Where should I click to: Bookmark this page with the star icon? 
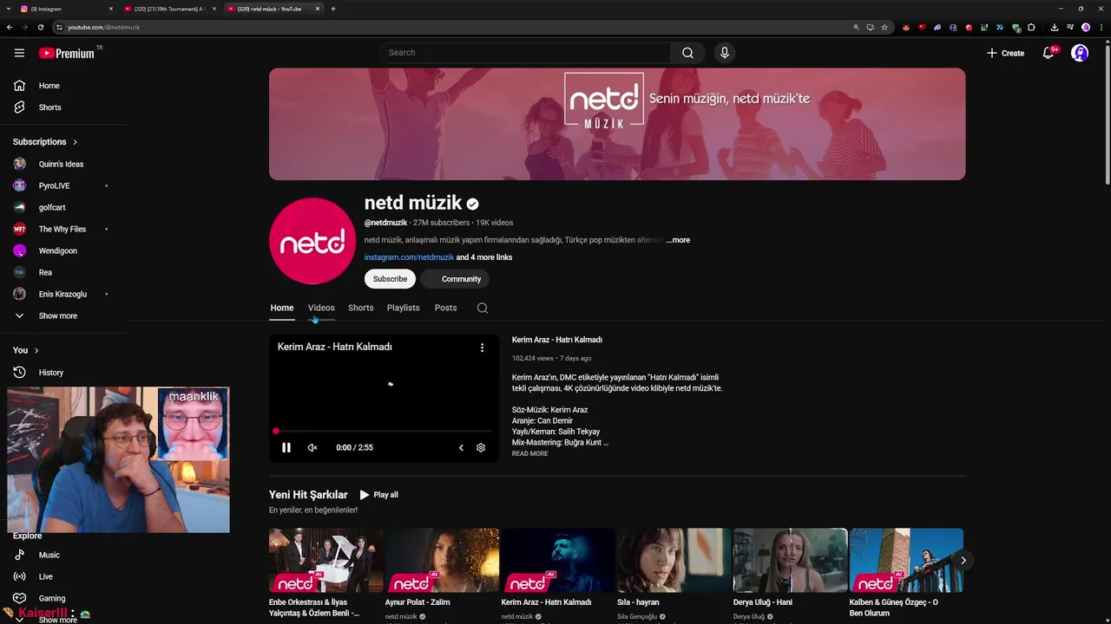coord(884,27)
